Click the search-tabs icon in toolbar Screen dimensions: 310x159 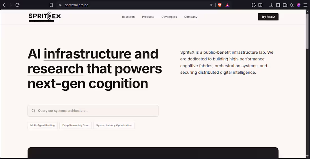(261, 5)
